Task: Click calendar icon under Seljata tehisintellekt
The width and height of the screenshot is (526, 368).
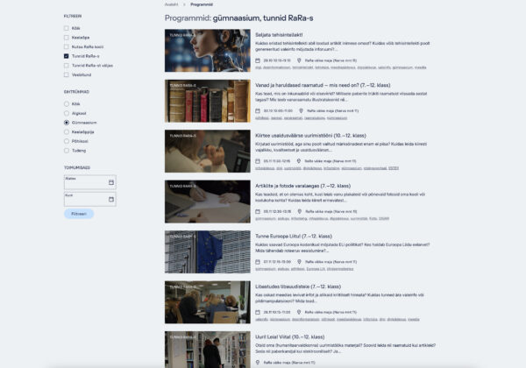Action: point(257,60)
